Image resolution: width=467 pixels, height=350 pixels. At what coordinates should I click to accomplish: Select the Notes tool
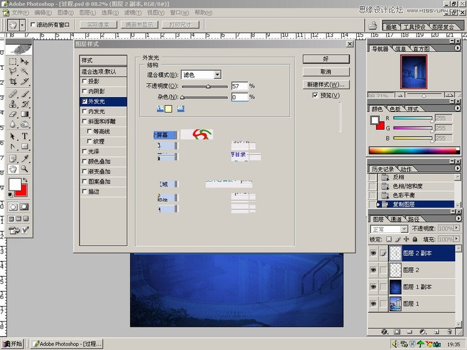[x=12, y=159]
